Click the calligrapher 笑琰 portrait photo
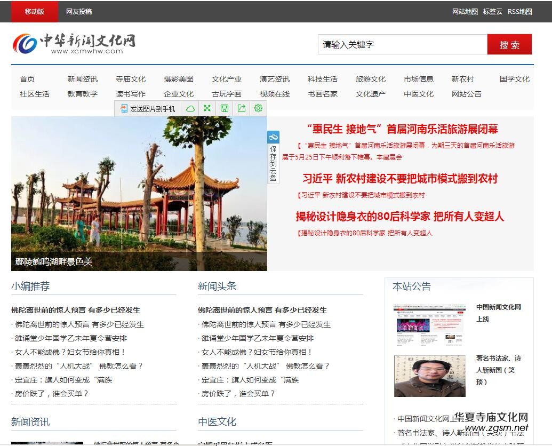 pos(429,376)
